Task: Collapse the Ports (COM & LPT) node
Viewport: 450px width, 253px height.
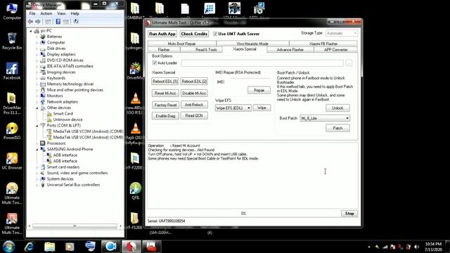Action: click(37, 126)
